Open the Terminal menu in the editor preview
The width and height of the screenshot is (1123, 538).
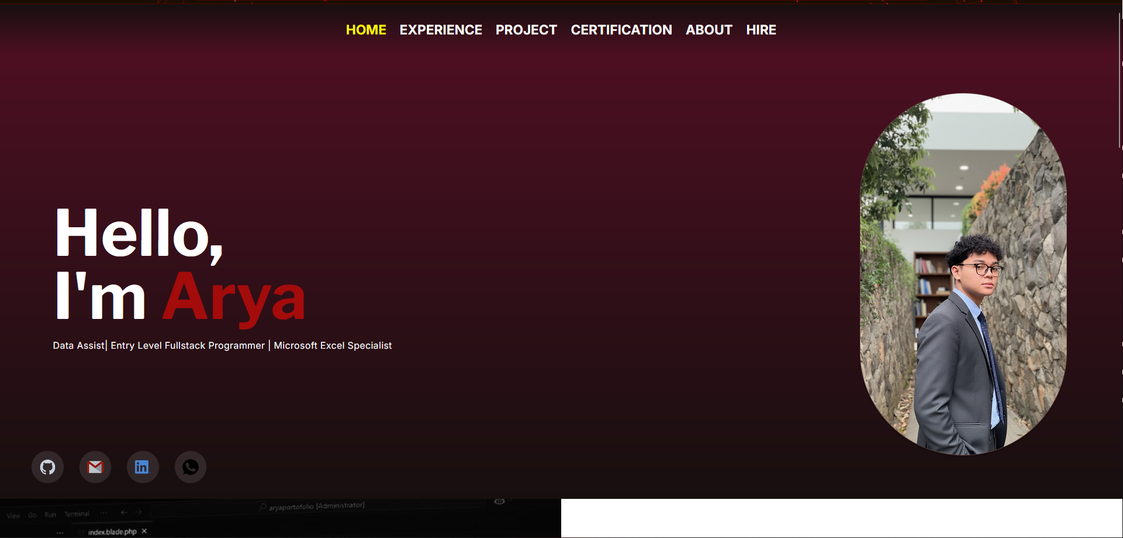click(x=77, y=514)
